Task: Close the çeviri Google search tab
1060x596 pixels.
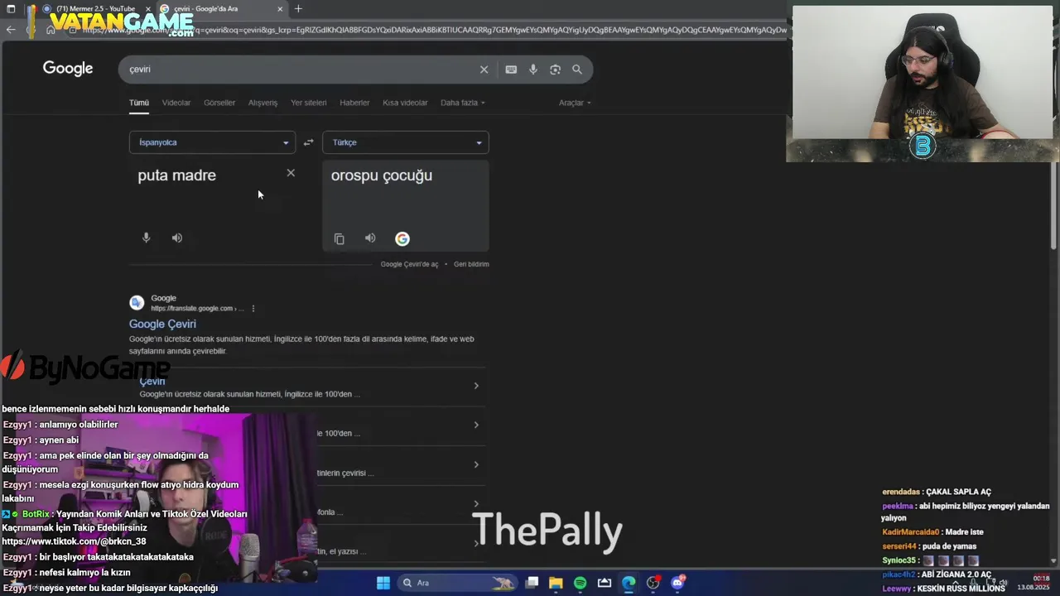Action: pyautogui.click(x=280, y=9)
